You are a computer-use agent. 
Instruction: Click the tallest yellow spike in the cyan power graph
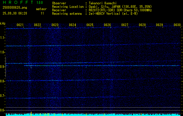tap(31, 114)
